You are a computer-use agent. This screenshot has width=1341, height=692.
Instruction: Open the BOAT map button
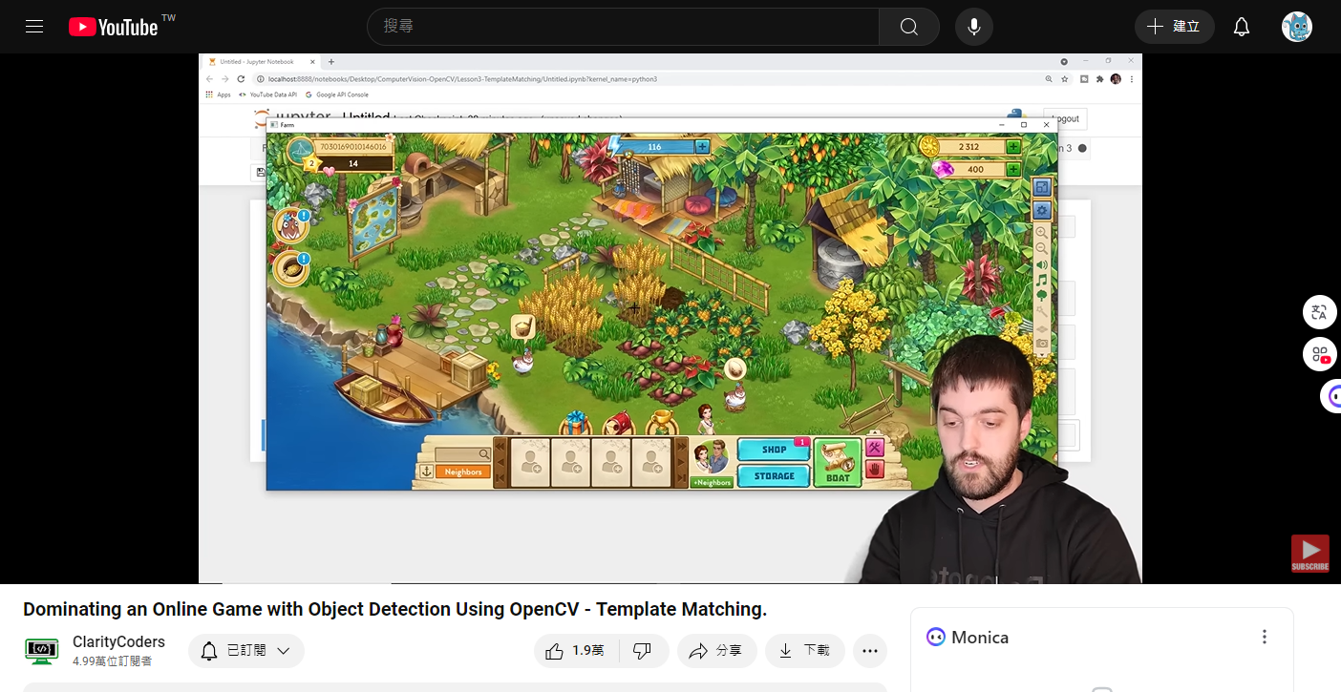[x=838, y=464]
